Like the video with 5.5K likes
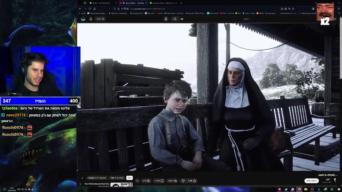The width and height of the screenshot is (342, 192). coord(192,181)
